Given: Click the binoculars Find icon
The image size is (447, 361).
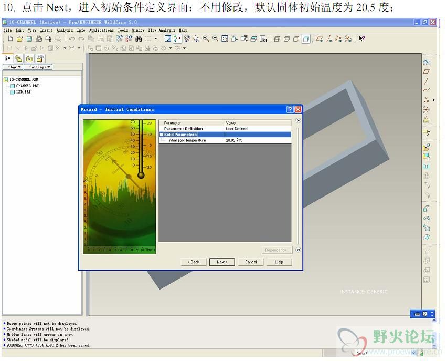Looking at the screenshot, I should 139,38.
